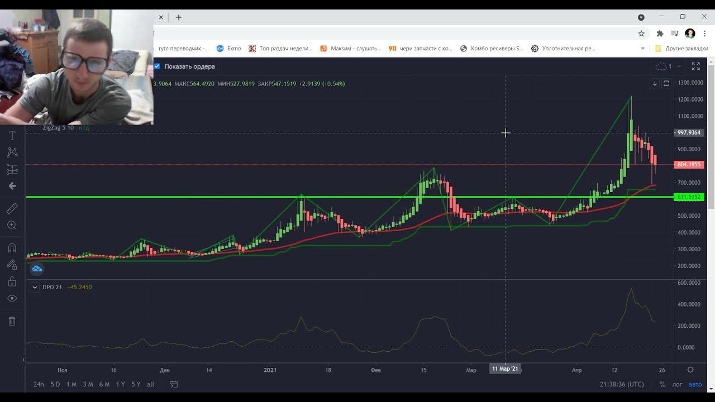Screen dimensions: 715x402
Task: Select the 5Y time range
Action: point(136,384)
